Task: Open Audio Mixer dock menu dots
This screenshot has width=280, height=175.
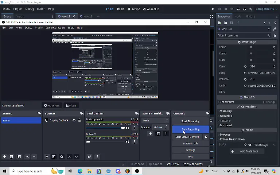Action: coord(97,157)
